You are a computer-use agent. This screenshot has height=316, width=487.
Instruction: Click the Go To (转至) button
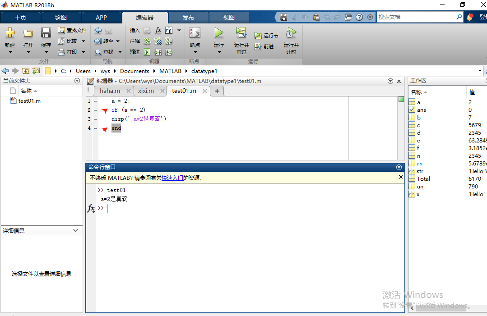(104, 41)
